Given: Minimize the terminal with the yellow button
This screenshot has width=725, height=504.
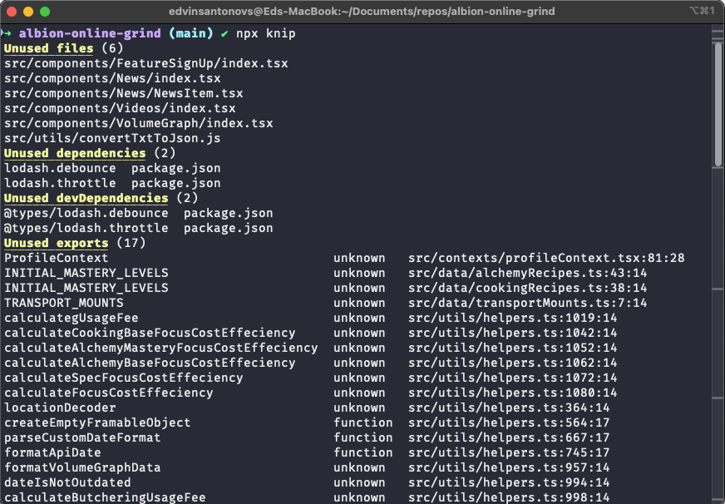Looking at the screenshot, I should point(28,12).
